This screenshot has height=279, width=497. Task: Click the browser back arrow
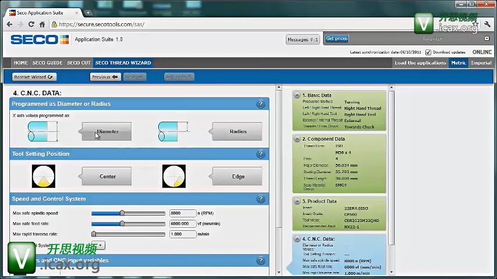click(9, 24)
